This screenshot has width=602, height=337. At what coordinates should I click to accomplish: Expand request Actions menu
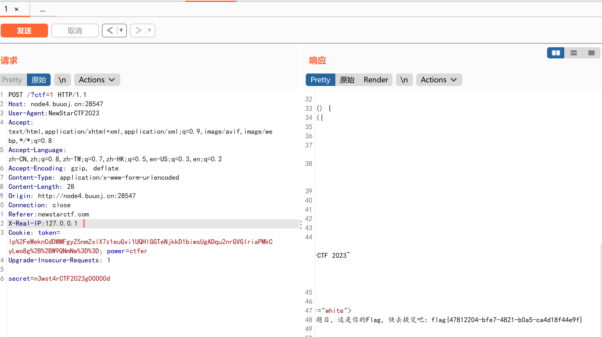[97, 80]
